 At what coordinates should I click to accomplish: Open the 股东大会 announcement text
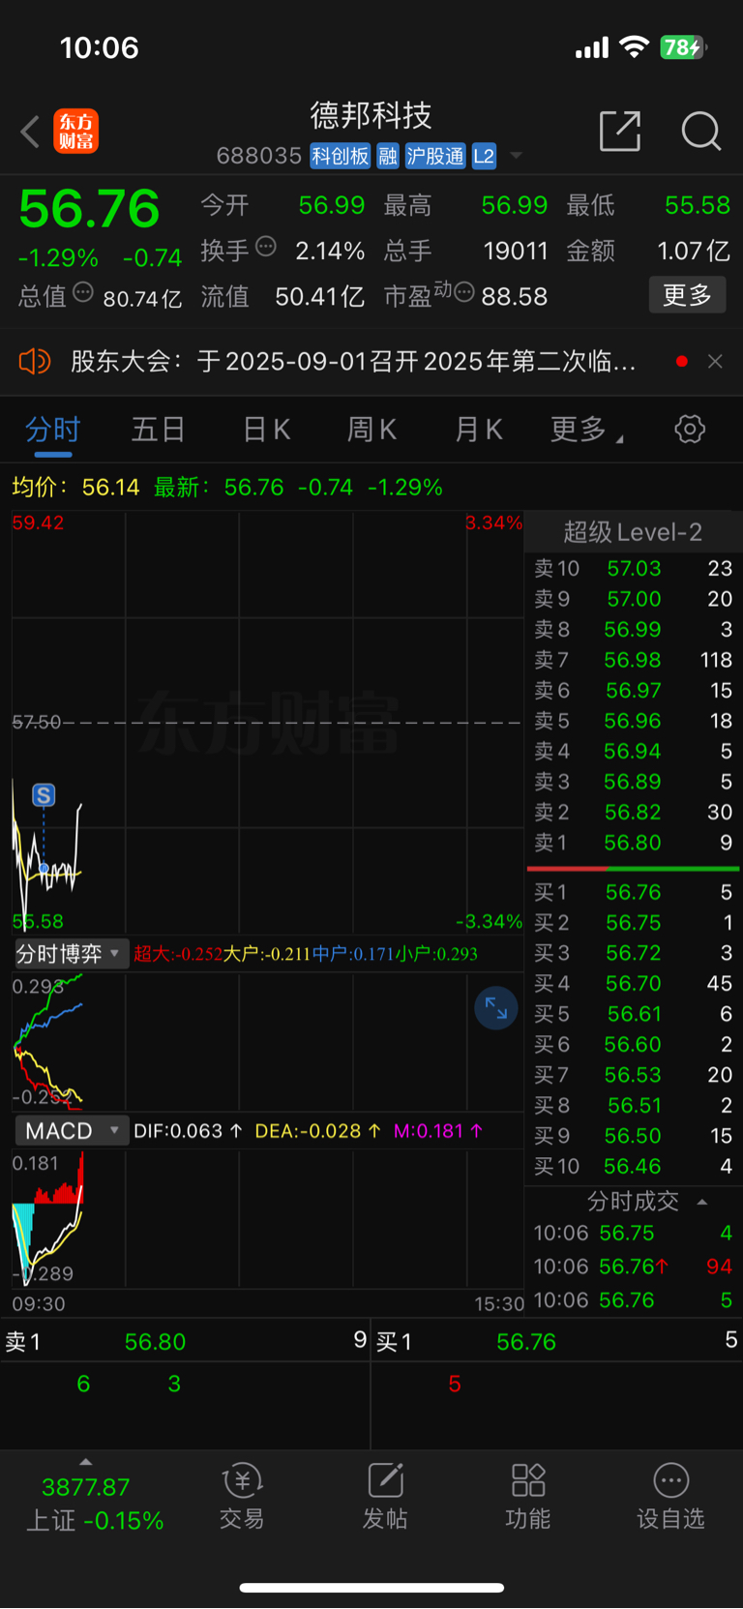353,362
